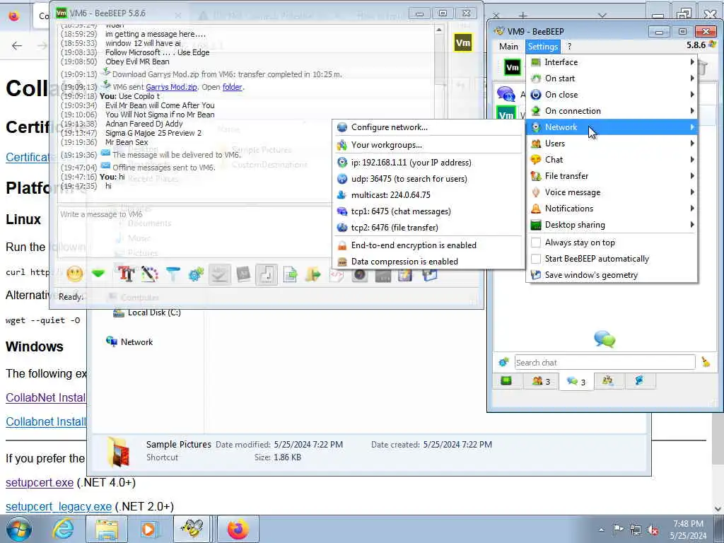
Task: Click the send file document icon
Action: (290, 275)
